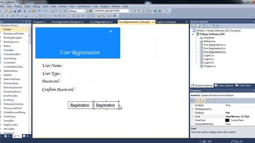
Task: Collapse the CSharp_Software_GUI project node
Action: click(193, 34)
